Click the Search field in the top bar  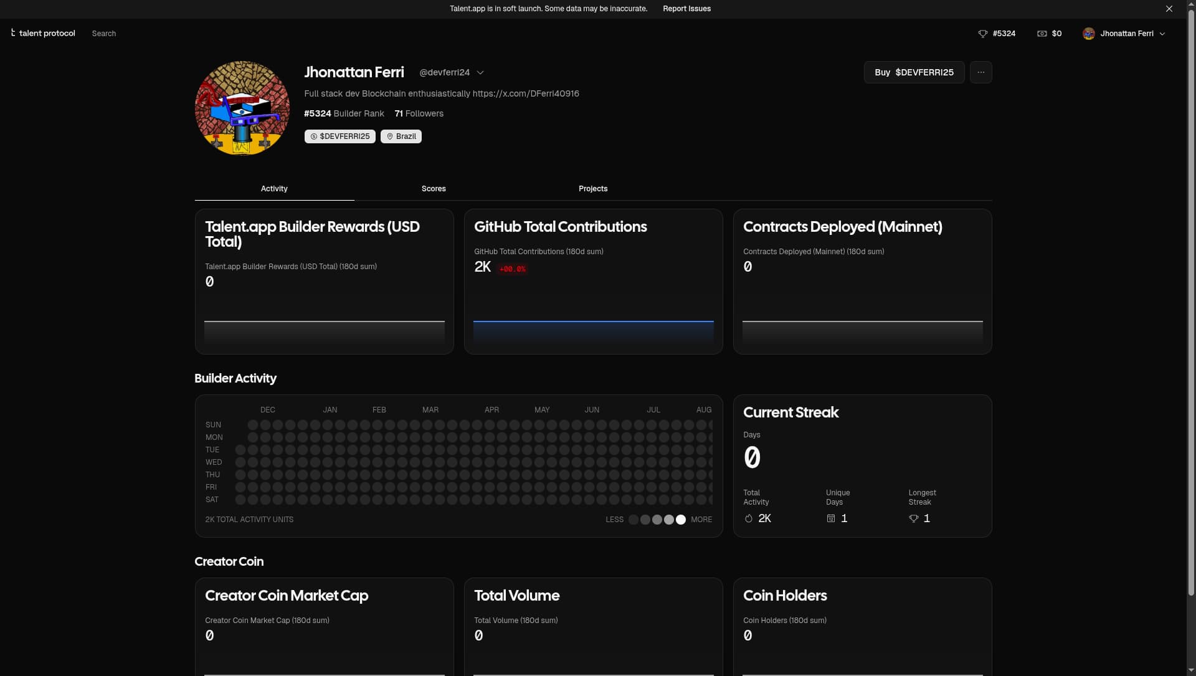[x=103, y=33]
